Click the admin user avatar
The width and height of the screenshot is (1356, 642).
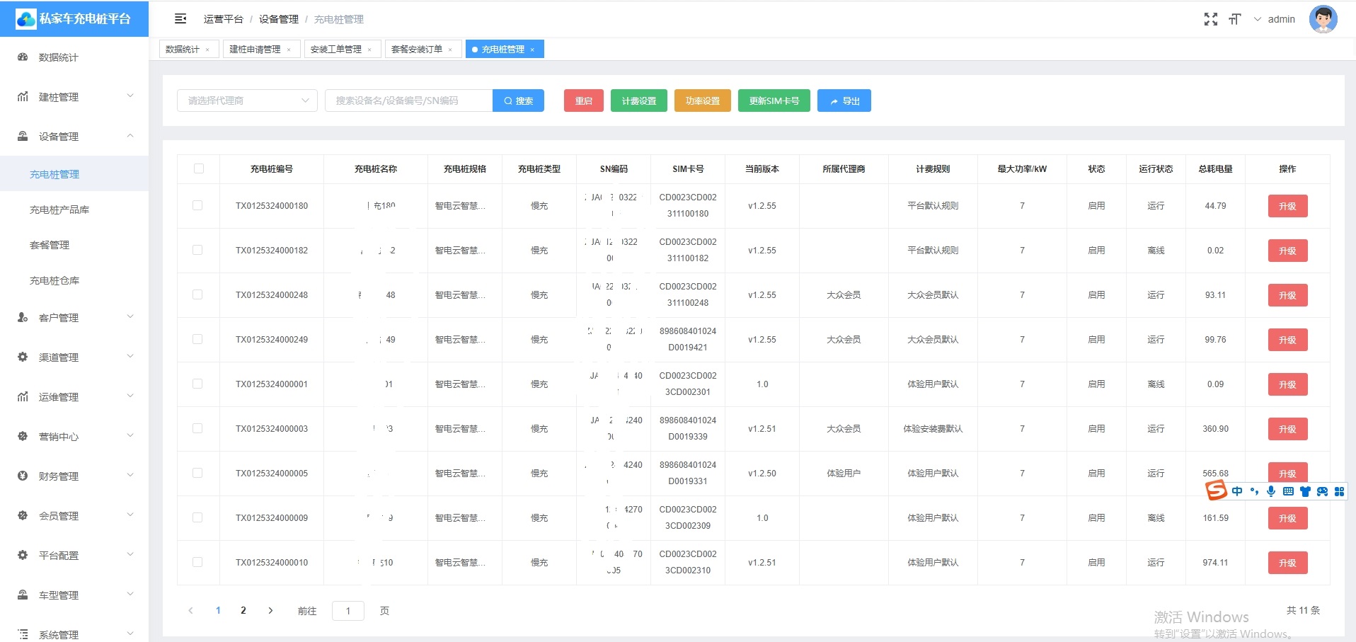click(1323, 19)
